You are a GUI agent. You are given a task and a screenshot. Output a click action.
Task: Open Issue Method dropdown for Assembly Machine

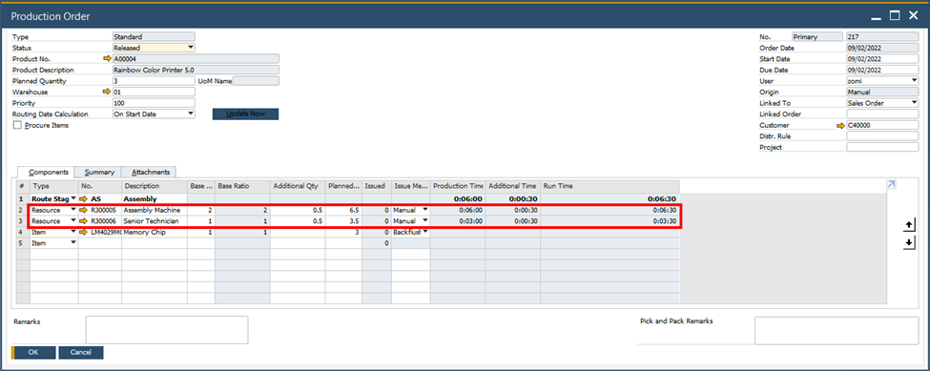(x=424, y=210)
